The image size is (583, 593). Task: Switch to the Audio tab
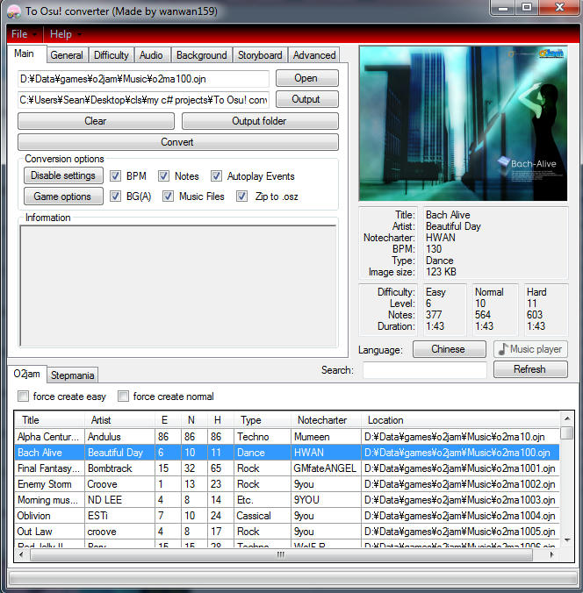pos(151,55)
